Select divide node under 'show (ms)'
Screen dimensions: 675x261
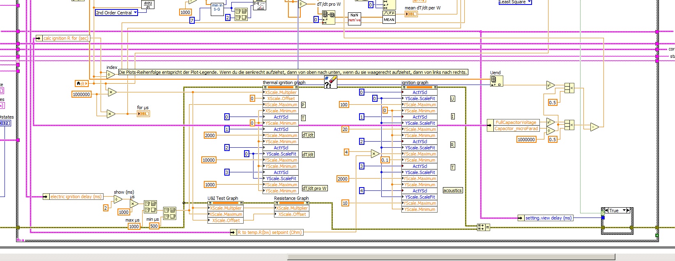[118, 199]
